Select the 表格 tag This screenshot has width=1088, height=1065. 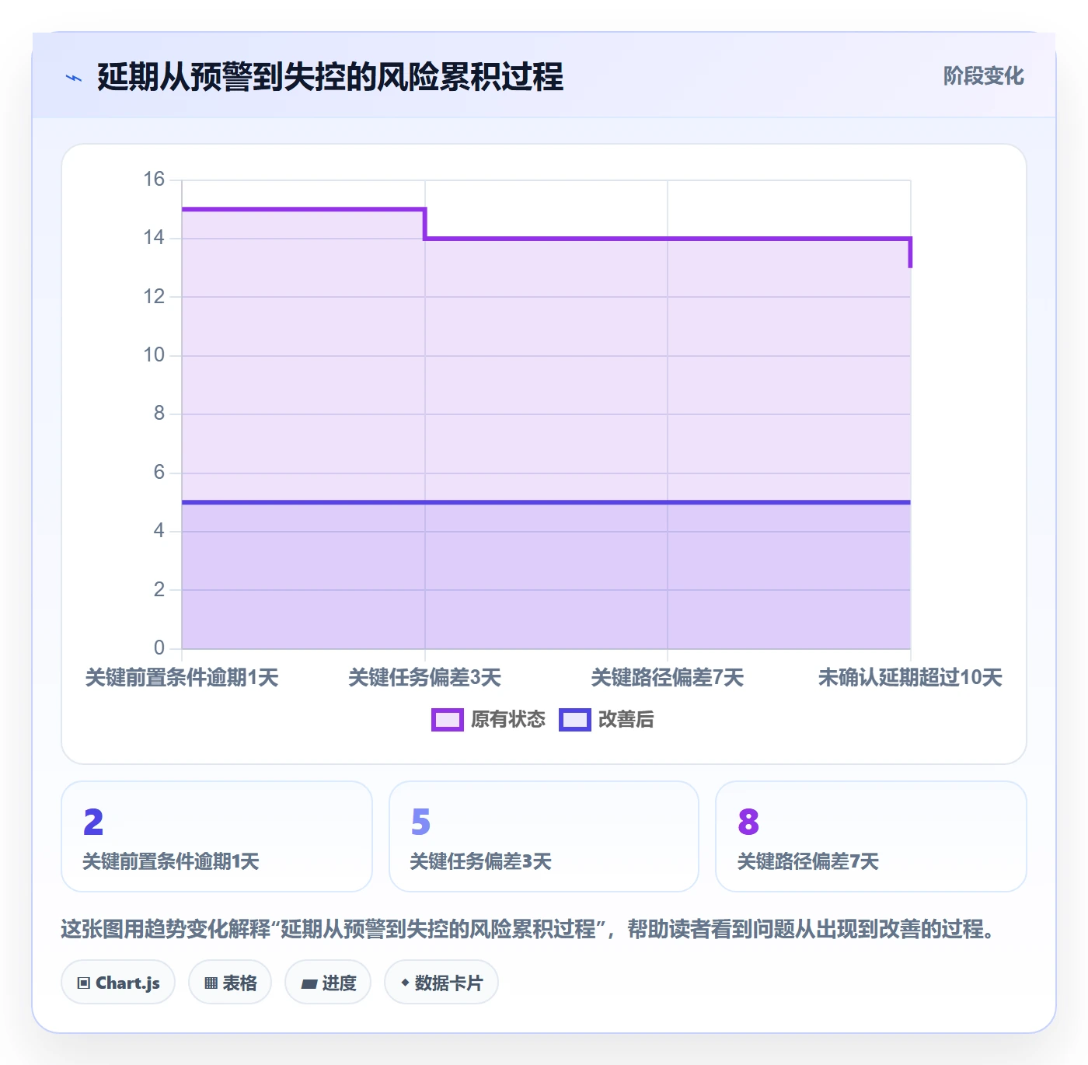coord(230,983)
